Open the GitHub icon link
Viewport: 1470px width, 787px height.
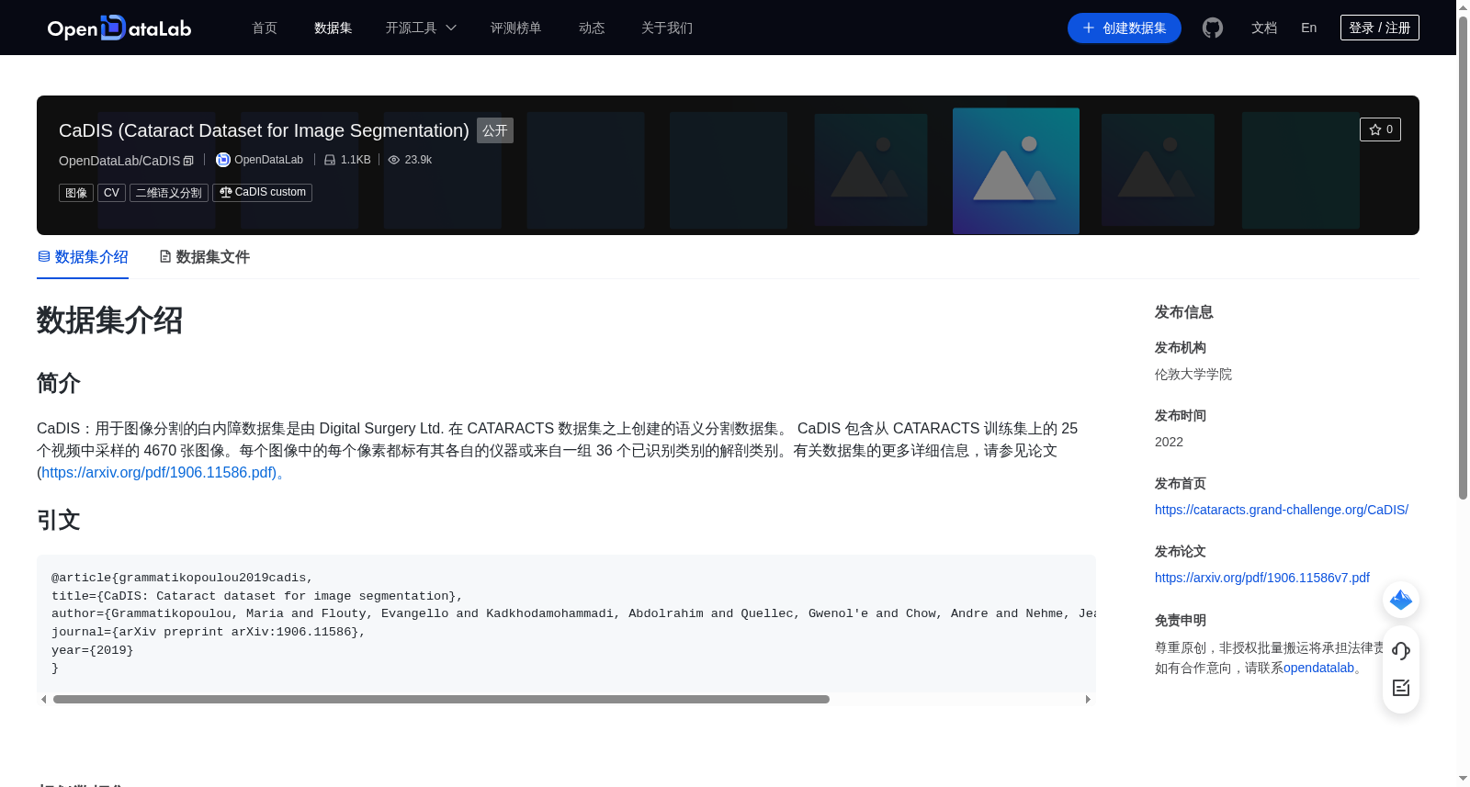click(1213, 28)
